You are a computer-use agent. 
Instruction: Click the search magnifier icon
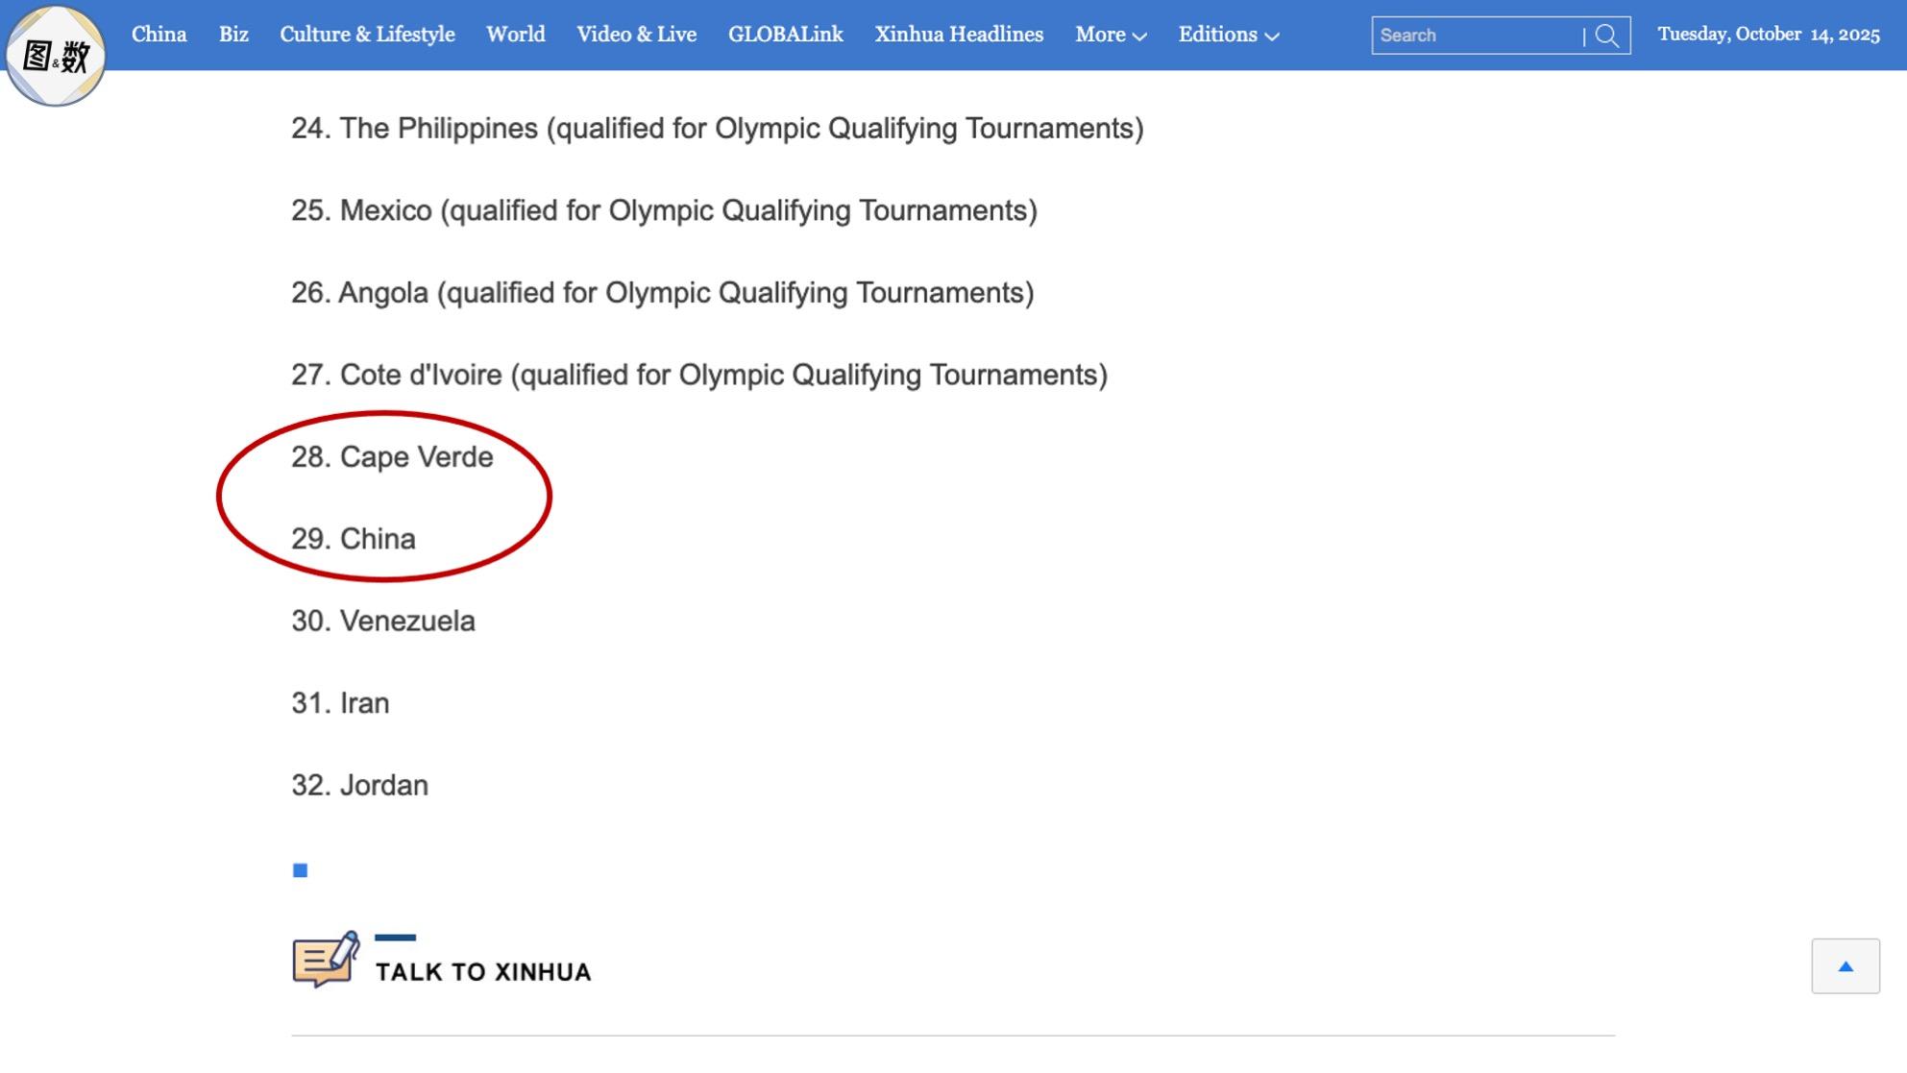[1607, 36]
